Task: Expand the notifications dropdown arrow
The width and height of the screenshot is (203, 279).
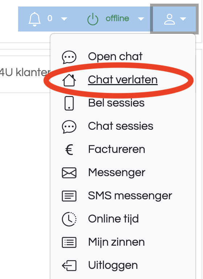Action: (64, 19)
